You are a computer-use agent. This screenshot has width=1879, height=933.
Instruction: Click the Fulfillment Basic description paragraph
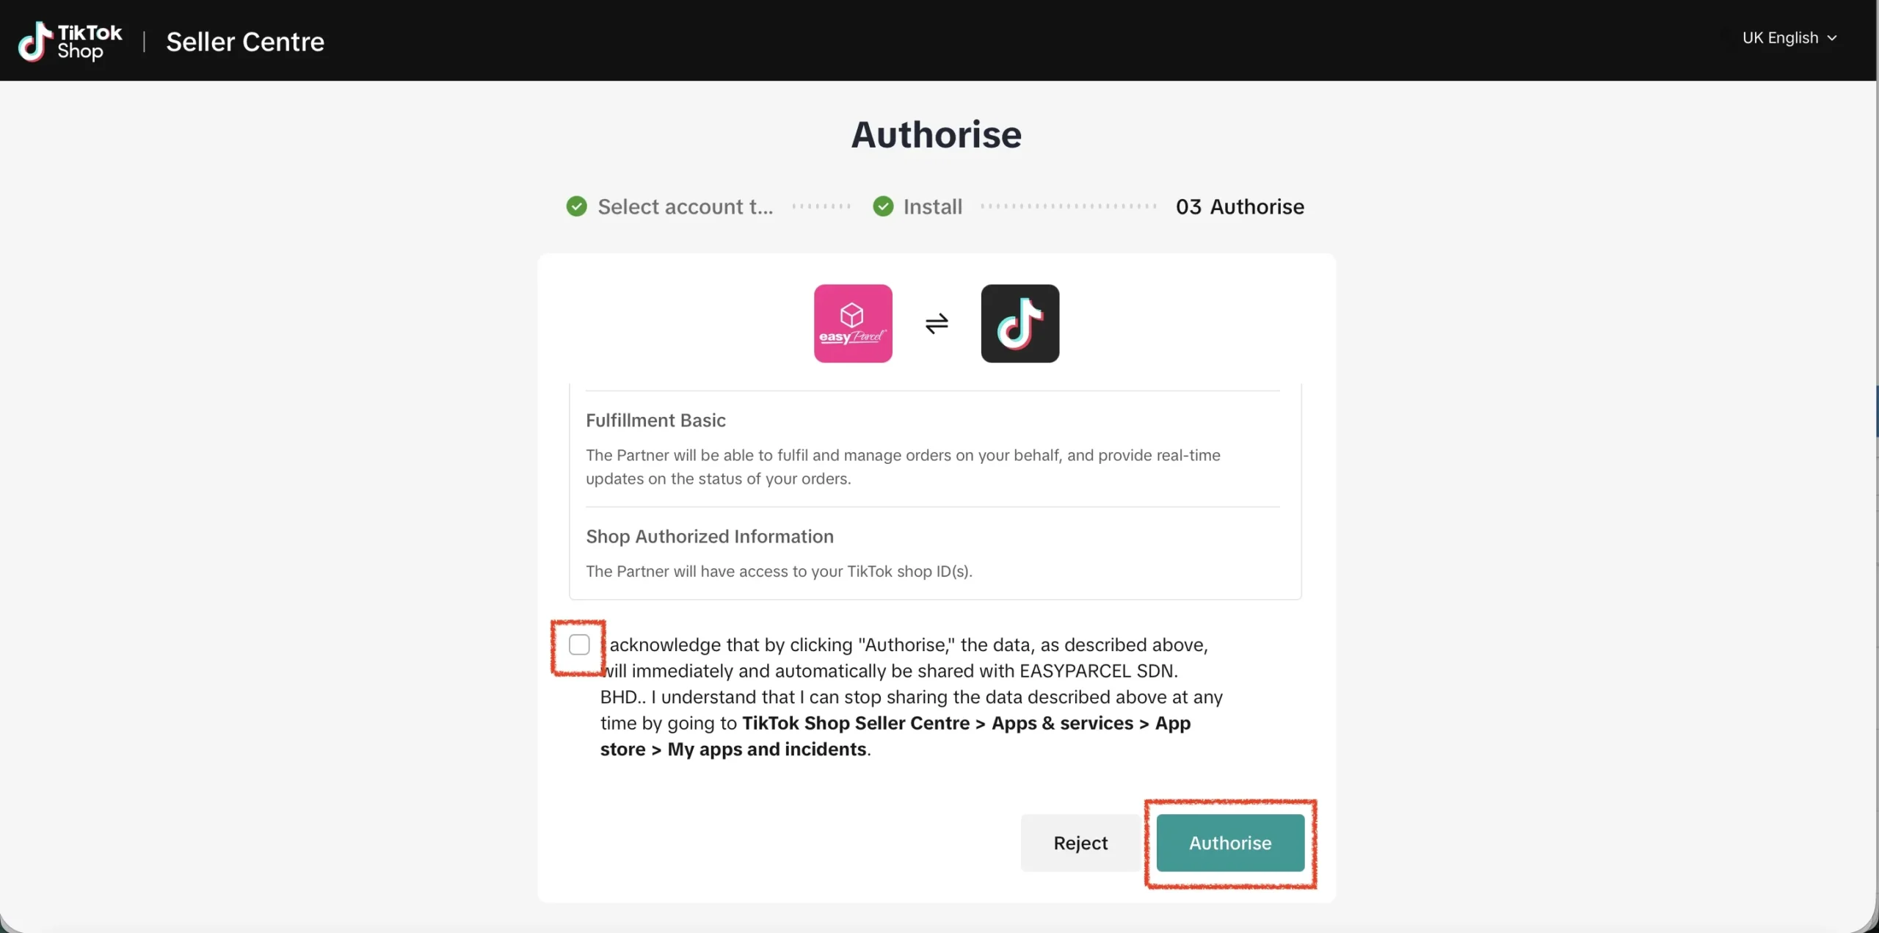click(903, 467)
